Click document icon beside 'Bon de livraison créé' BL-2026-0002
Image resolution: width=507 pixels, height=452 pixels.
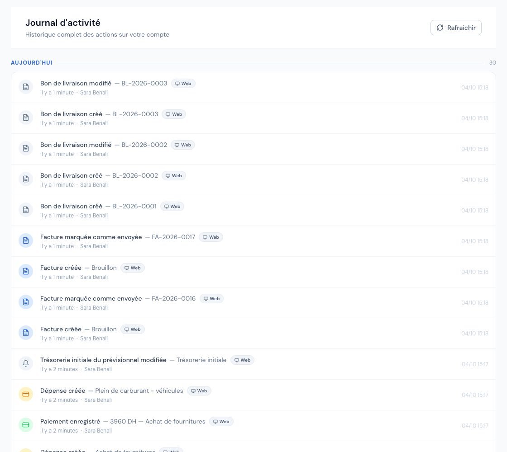pos(26,179)
